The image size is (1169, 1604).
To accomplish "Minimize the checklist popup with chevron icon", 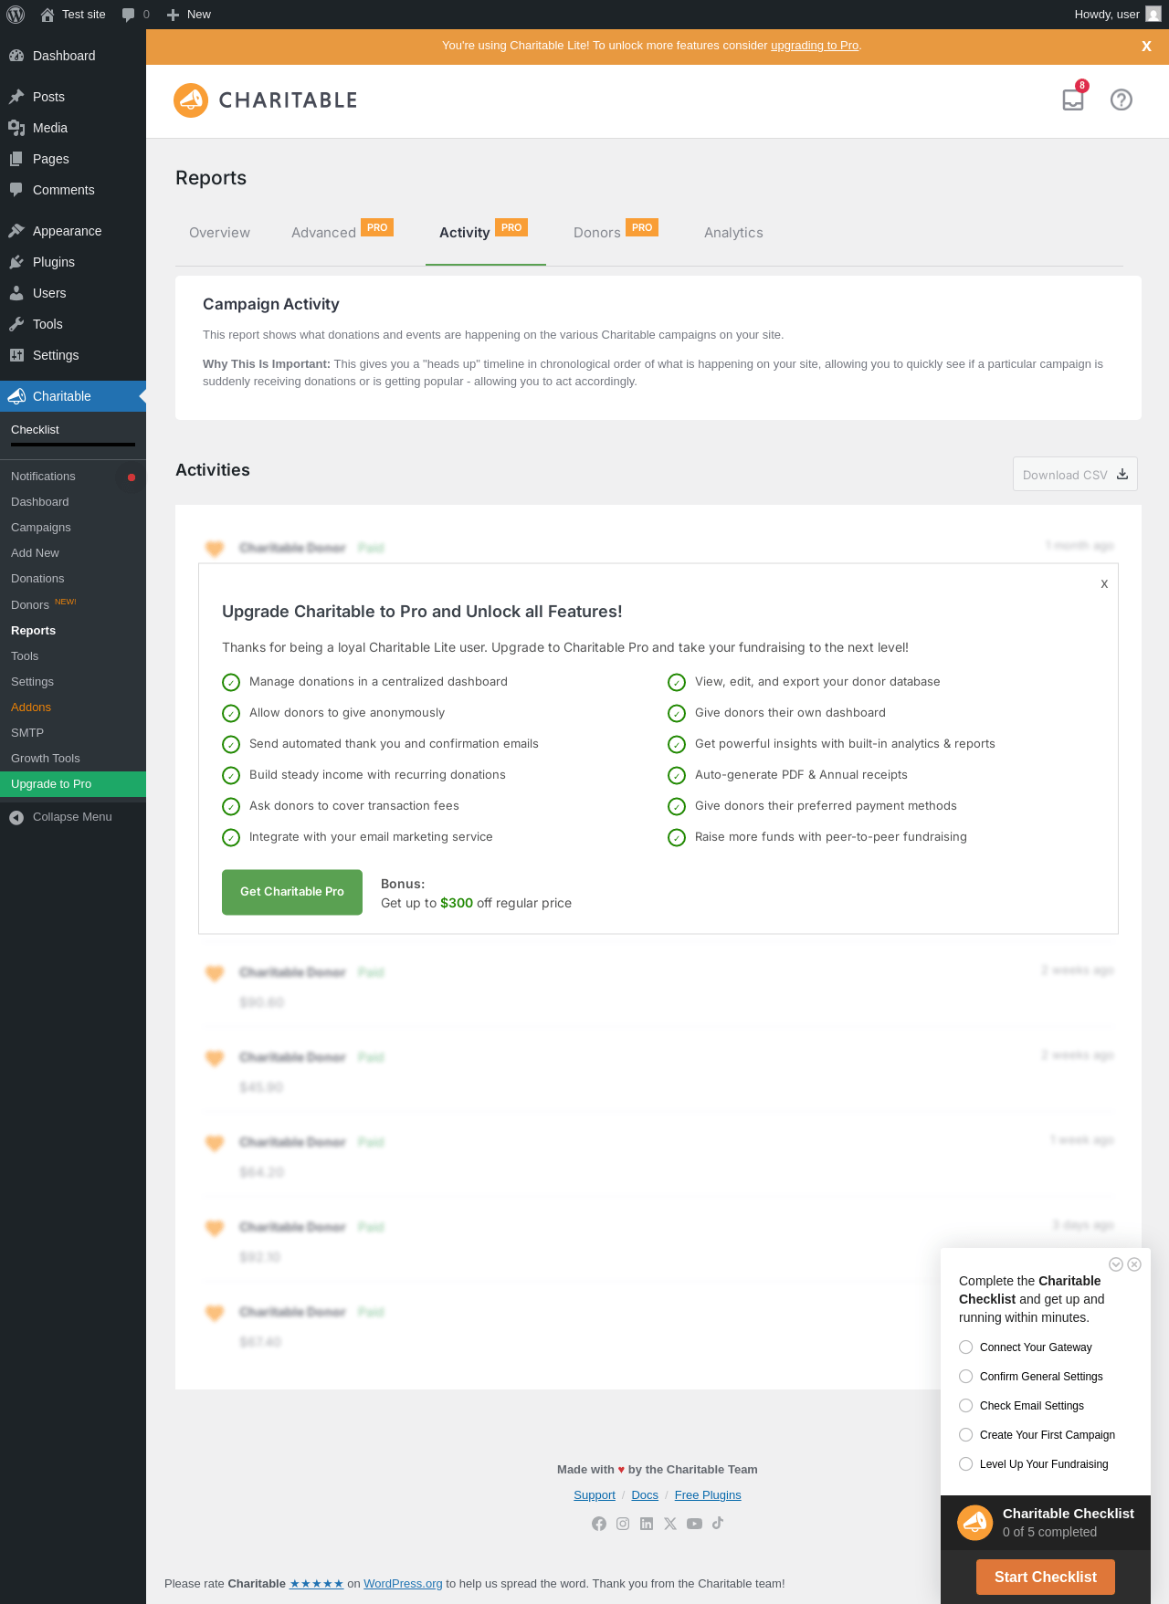I will tap(1116, 1264).
